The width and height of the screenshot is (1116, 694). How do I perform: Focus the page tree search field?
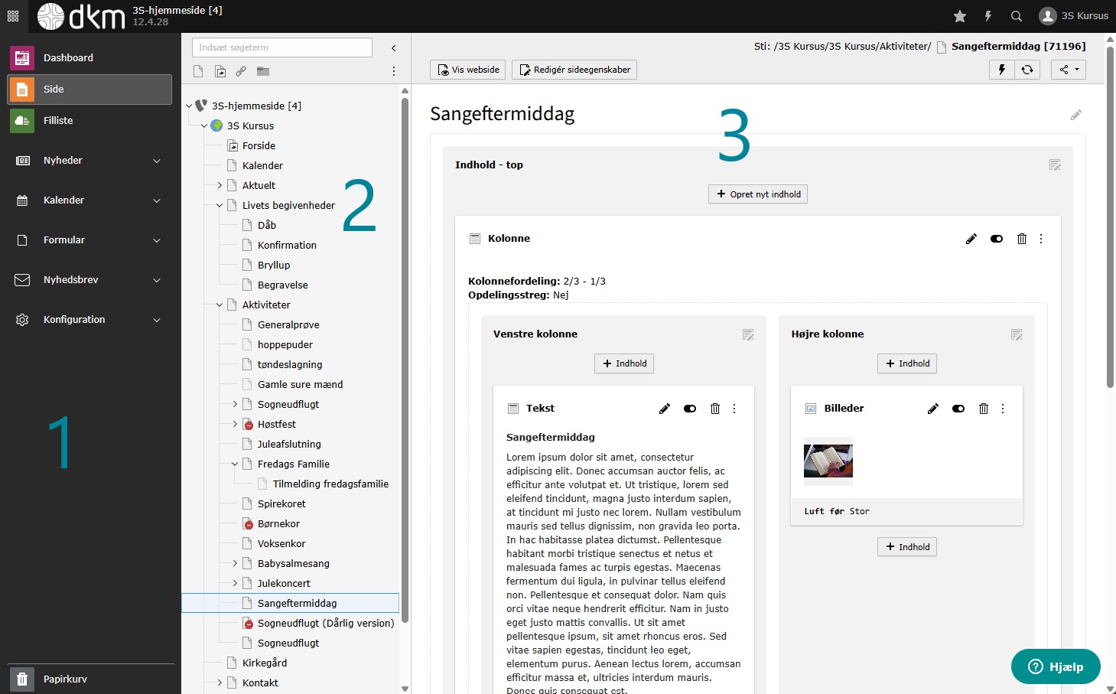281,47
